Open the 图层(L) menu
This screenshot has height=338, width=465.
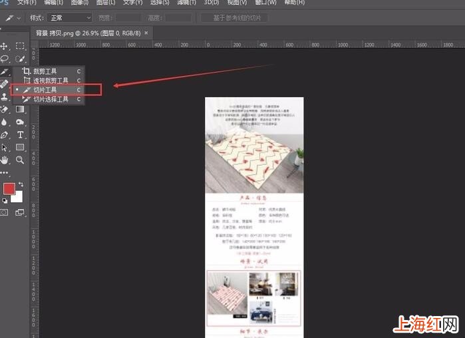106,3
